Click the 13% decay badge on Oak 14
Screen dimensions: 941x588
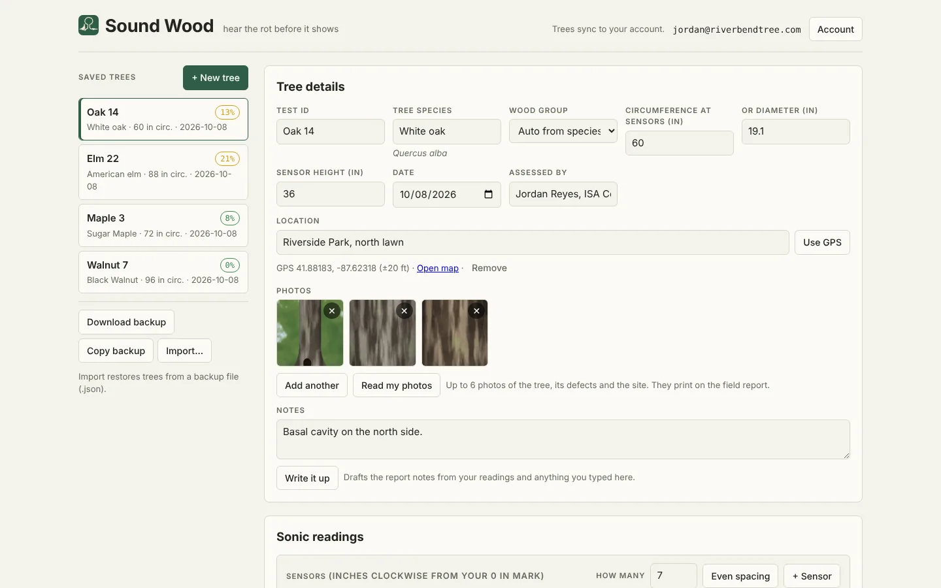[x=227, y=112]
